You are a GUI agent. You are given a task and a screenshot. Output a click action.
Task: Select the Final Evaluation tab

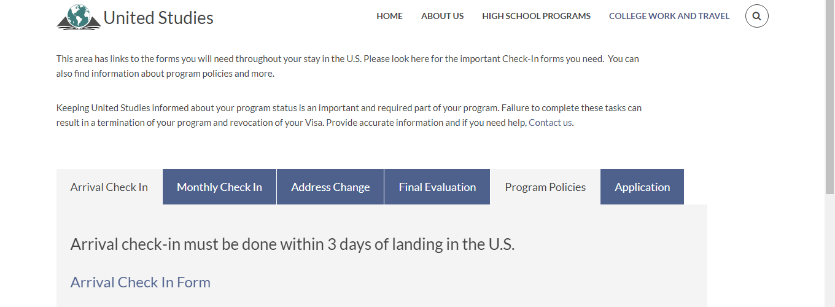click(x=437, y=187)
